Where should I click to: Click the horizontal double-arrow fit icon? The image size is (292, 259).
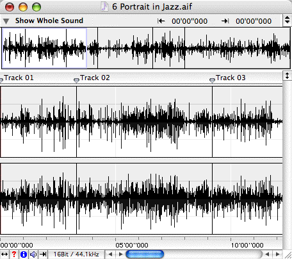(x=4, y=255)
